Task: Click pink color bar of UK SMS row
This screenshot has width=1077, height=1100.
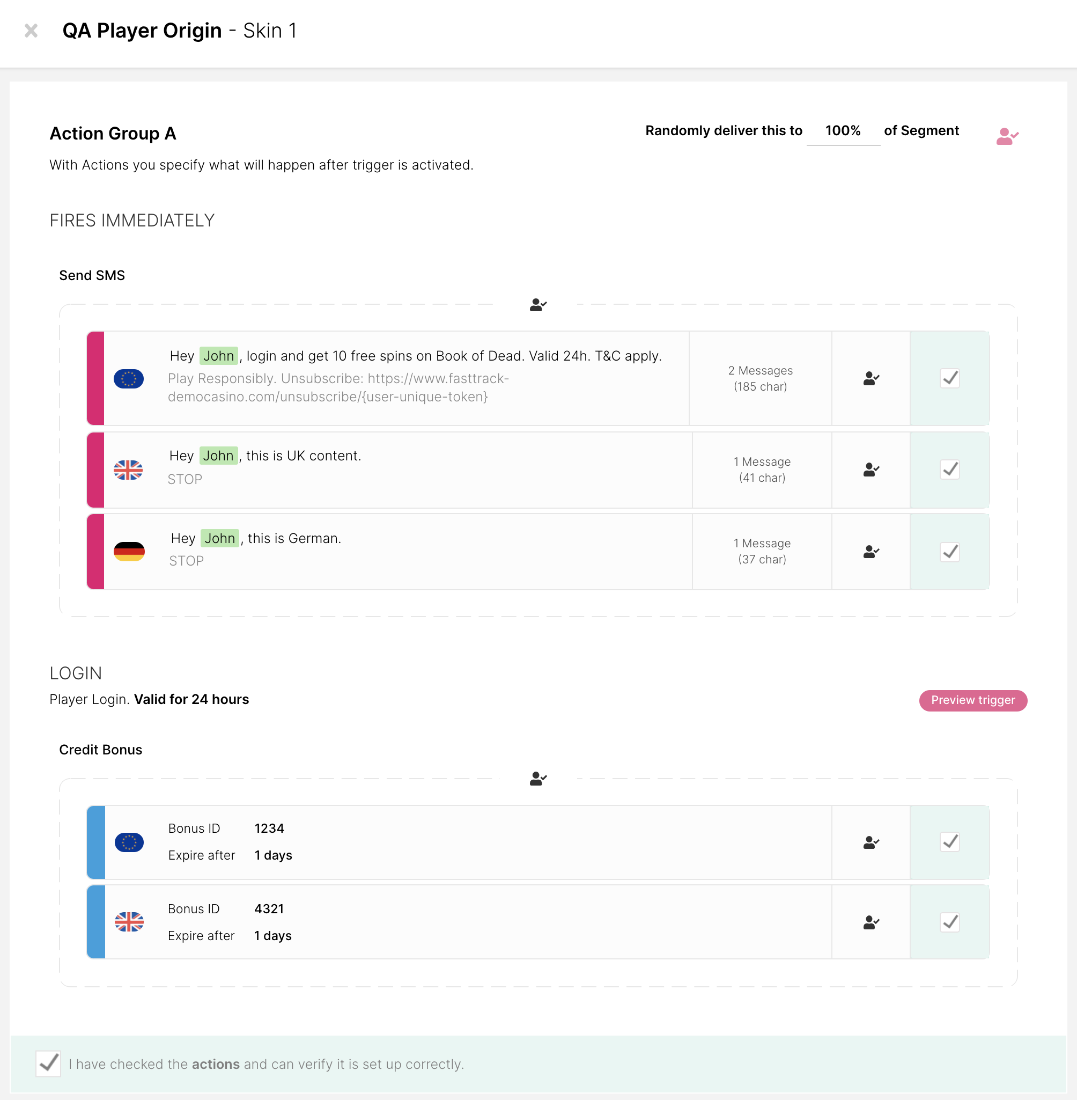Action: pos(95,470)
